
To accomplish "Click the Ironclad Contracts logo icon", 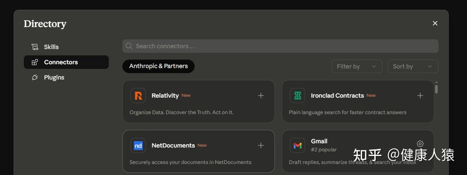I will pos(297,96).
